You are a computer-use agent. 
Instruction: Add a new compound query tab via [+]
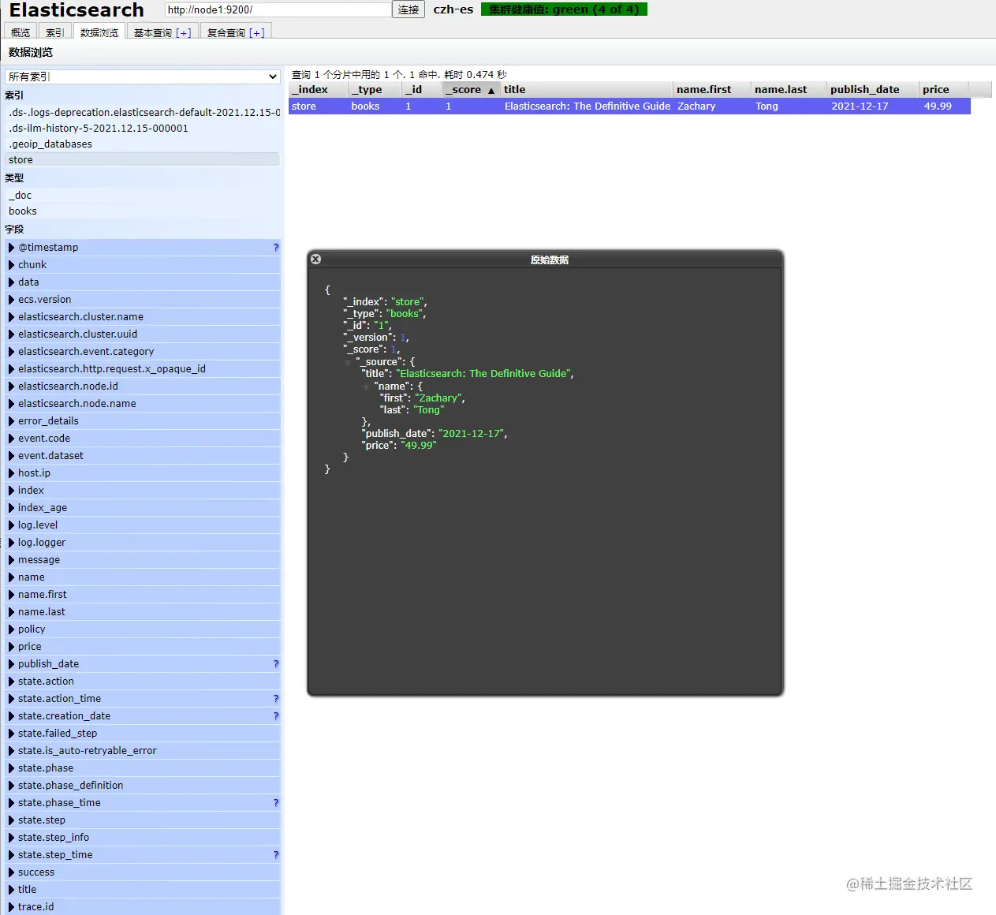tap(257, 33)
